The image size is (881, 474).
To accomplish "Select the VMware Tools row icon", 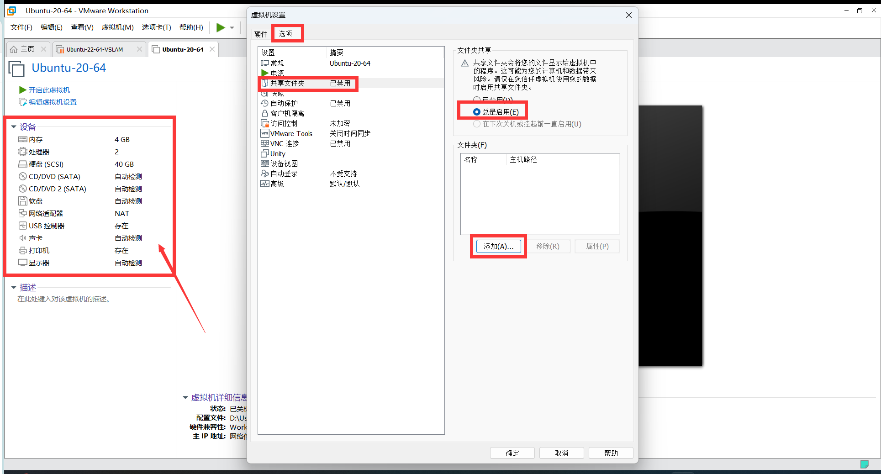I will point(265,133).
